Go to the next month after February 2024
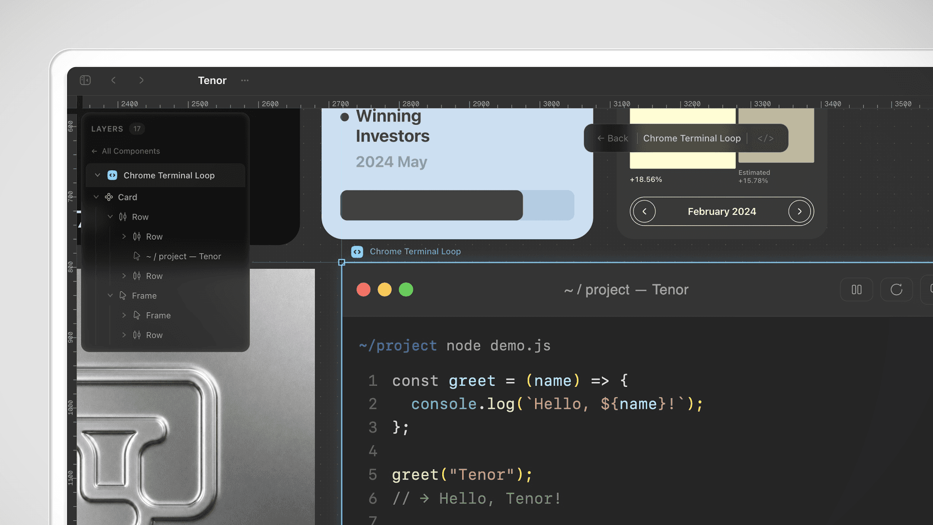The width and height of the screenshot is (933, 525). (x=799, y=211)
